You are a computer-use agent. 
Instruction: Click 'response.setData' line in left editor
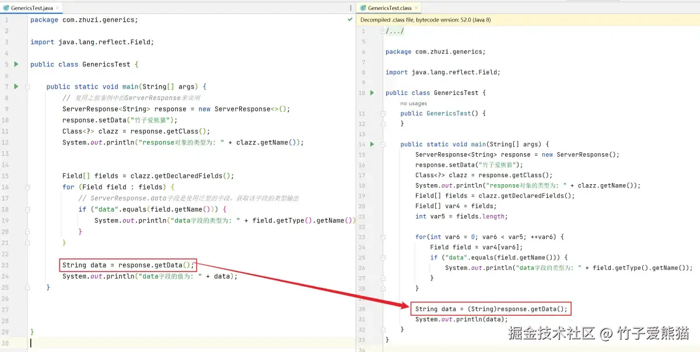pyautogui.click(x=120, y=120)
